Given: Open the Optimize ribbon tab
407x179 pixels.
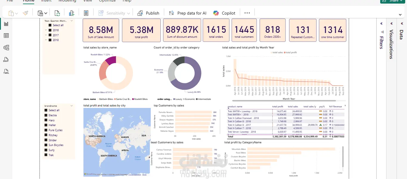Looking at the screenshot, I should [107, 1].
